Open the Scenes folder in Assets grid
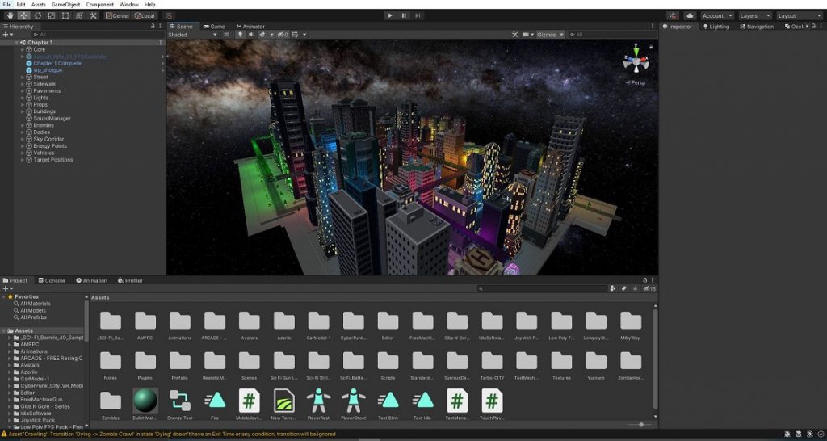Screen dimensions: 827x441 pyautogui.click(x=249, y=365)
